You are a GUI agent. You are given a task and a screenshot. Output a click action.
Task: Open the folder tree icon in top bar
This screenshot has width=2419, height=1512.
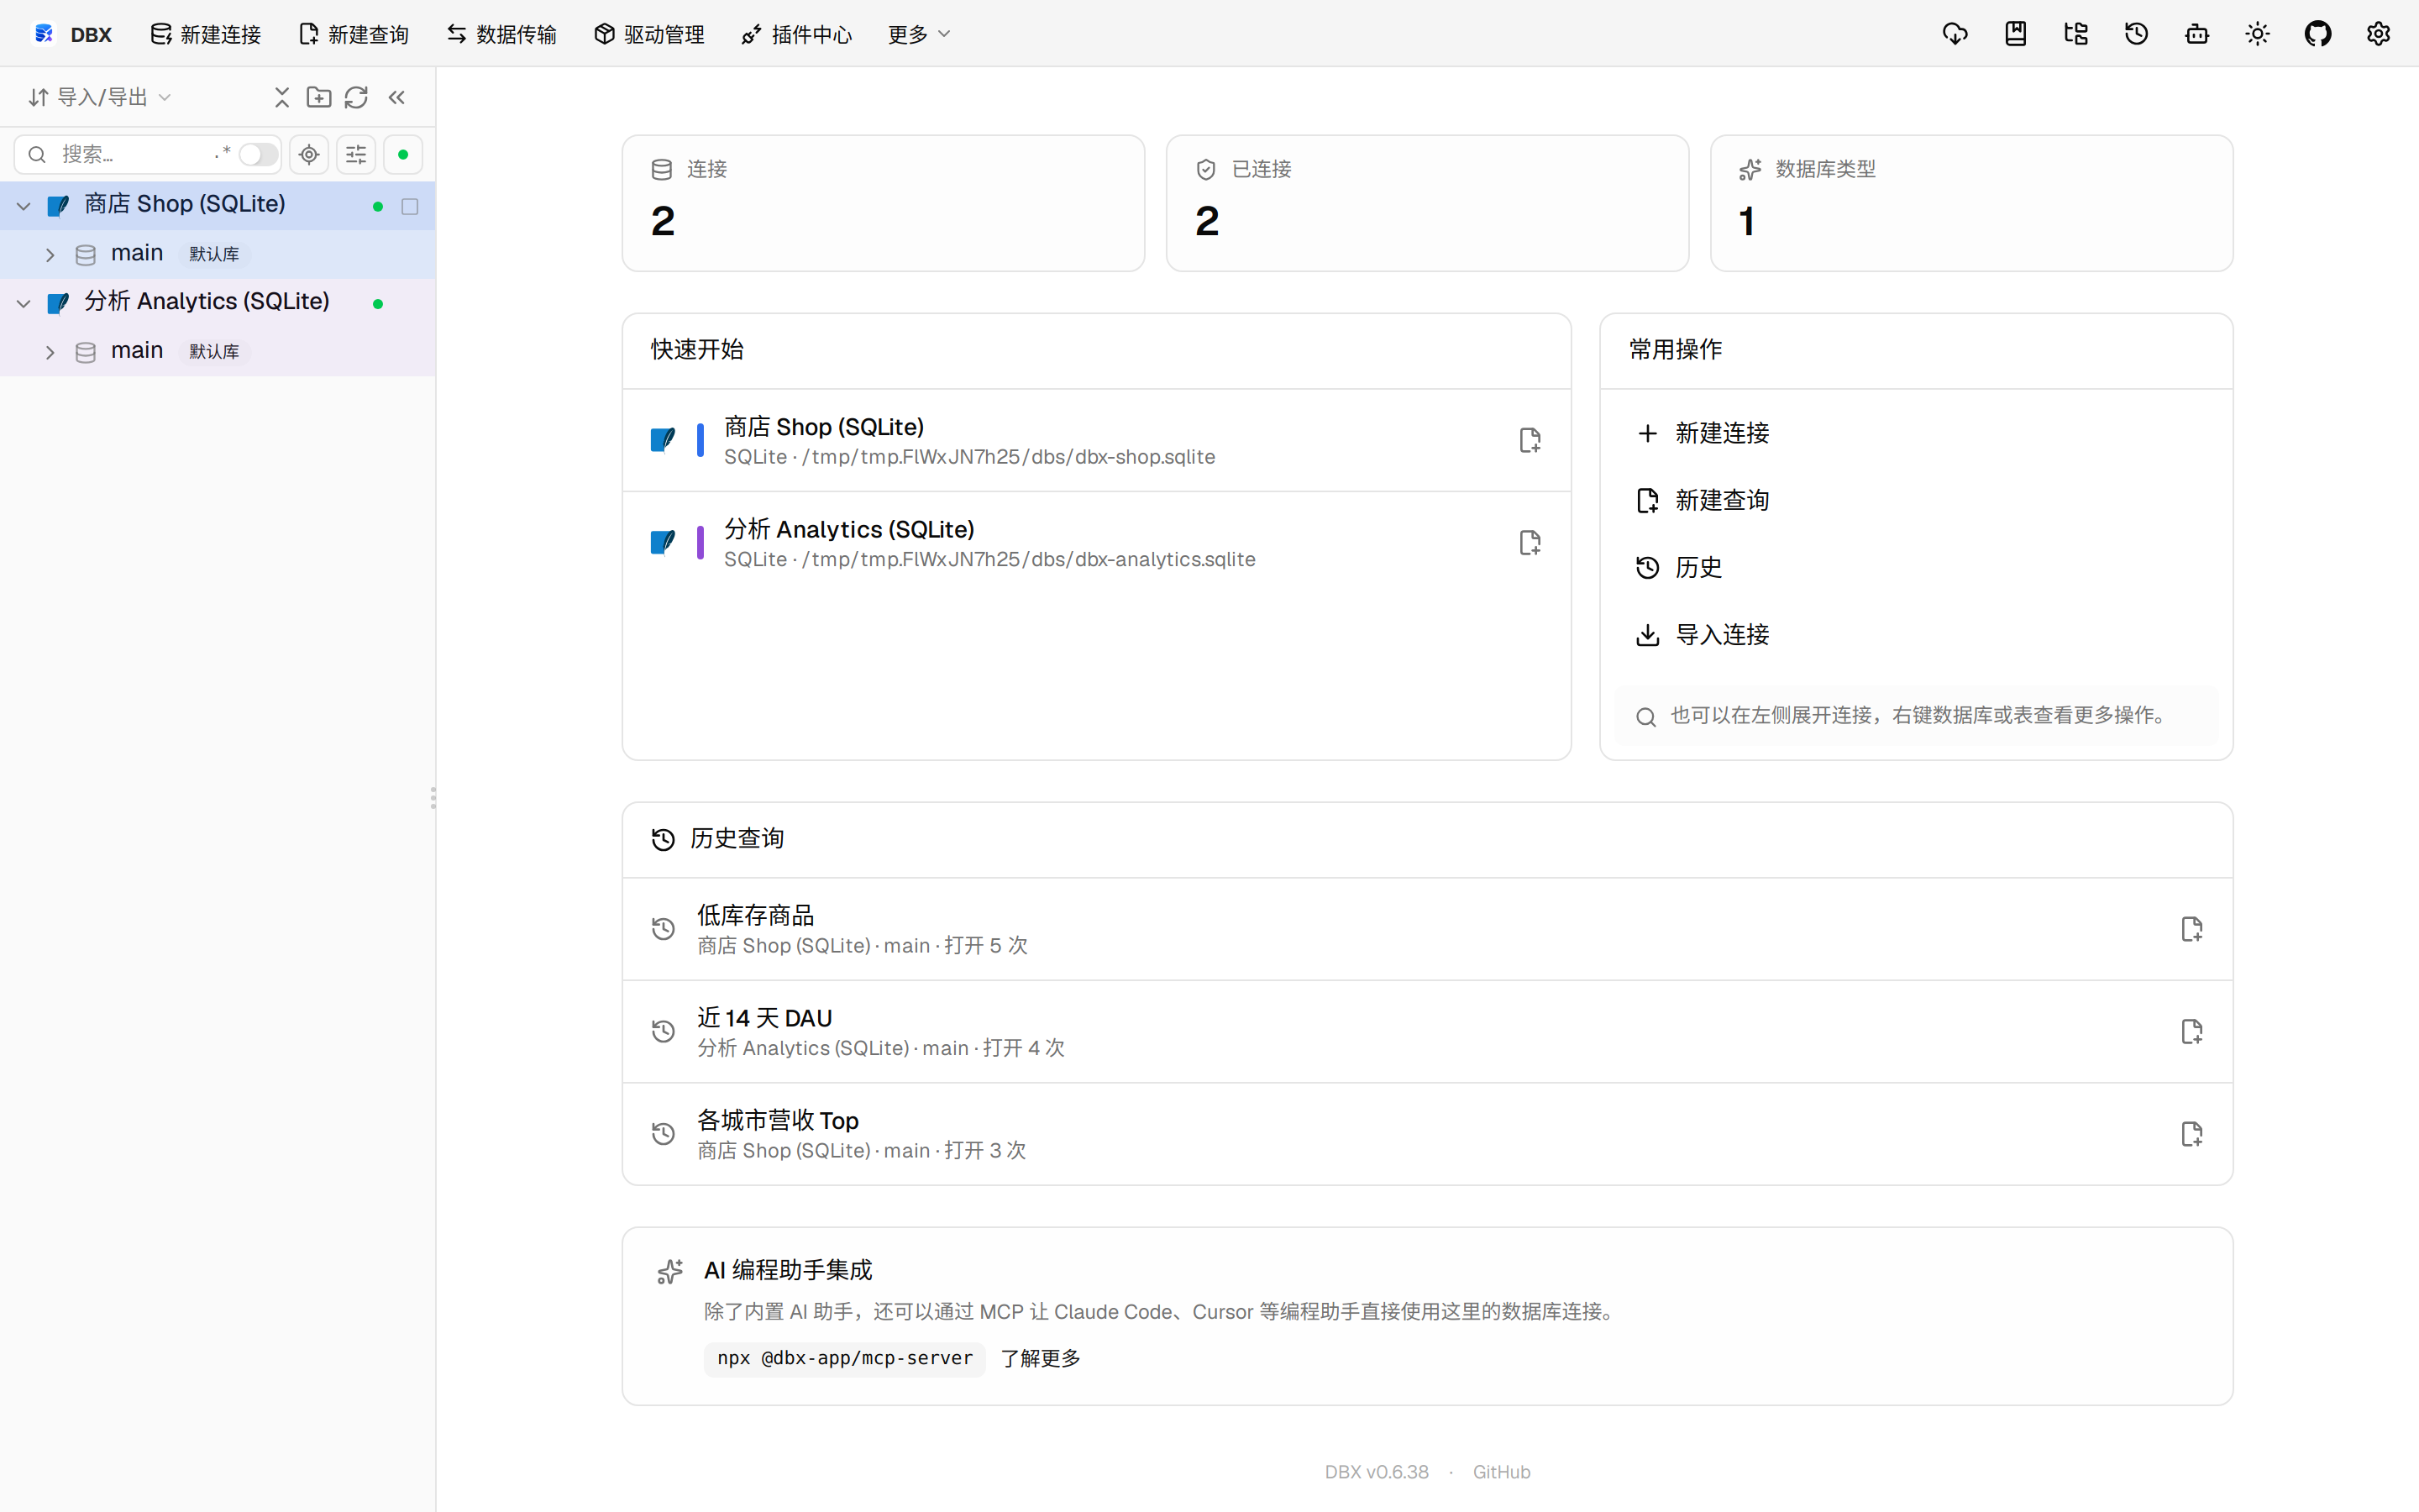click(2076, 34)
